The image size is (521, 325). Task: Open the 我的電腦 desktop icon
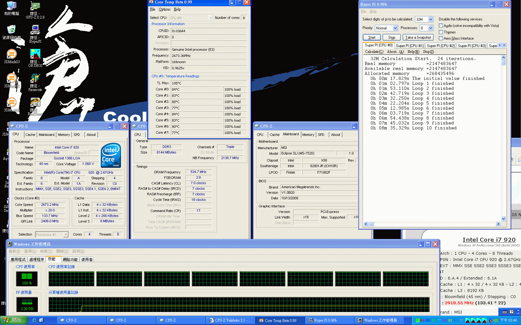11,8
